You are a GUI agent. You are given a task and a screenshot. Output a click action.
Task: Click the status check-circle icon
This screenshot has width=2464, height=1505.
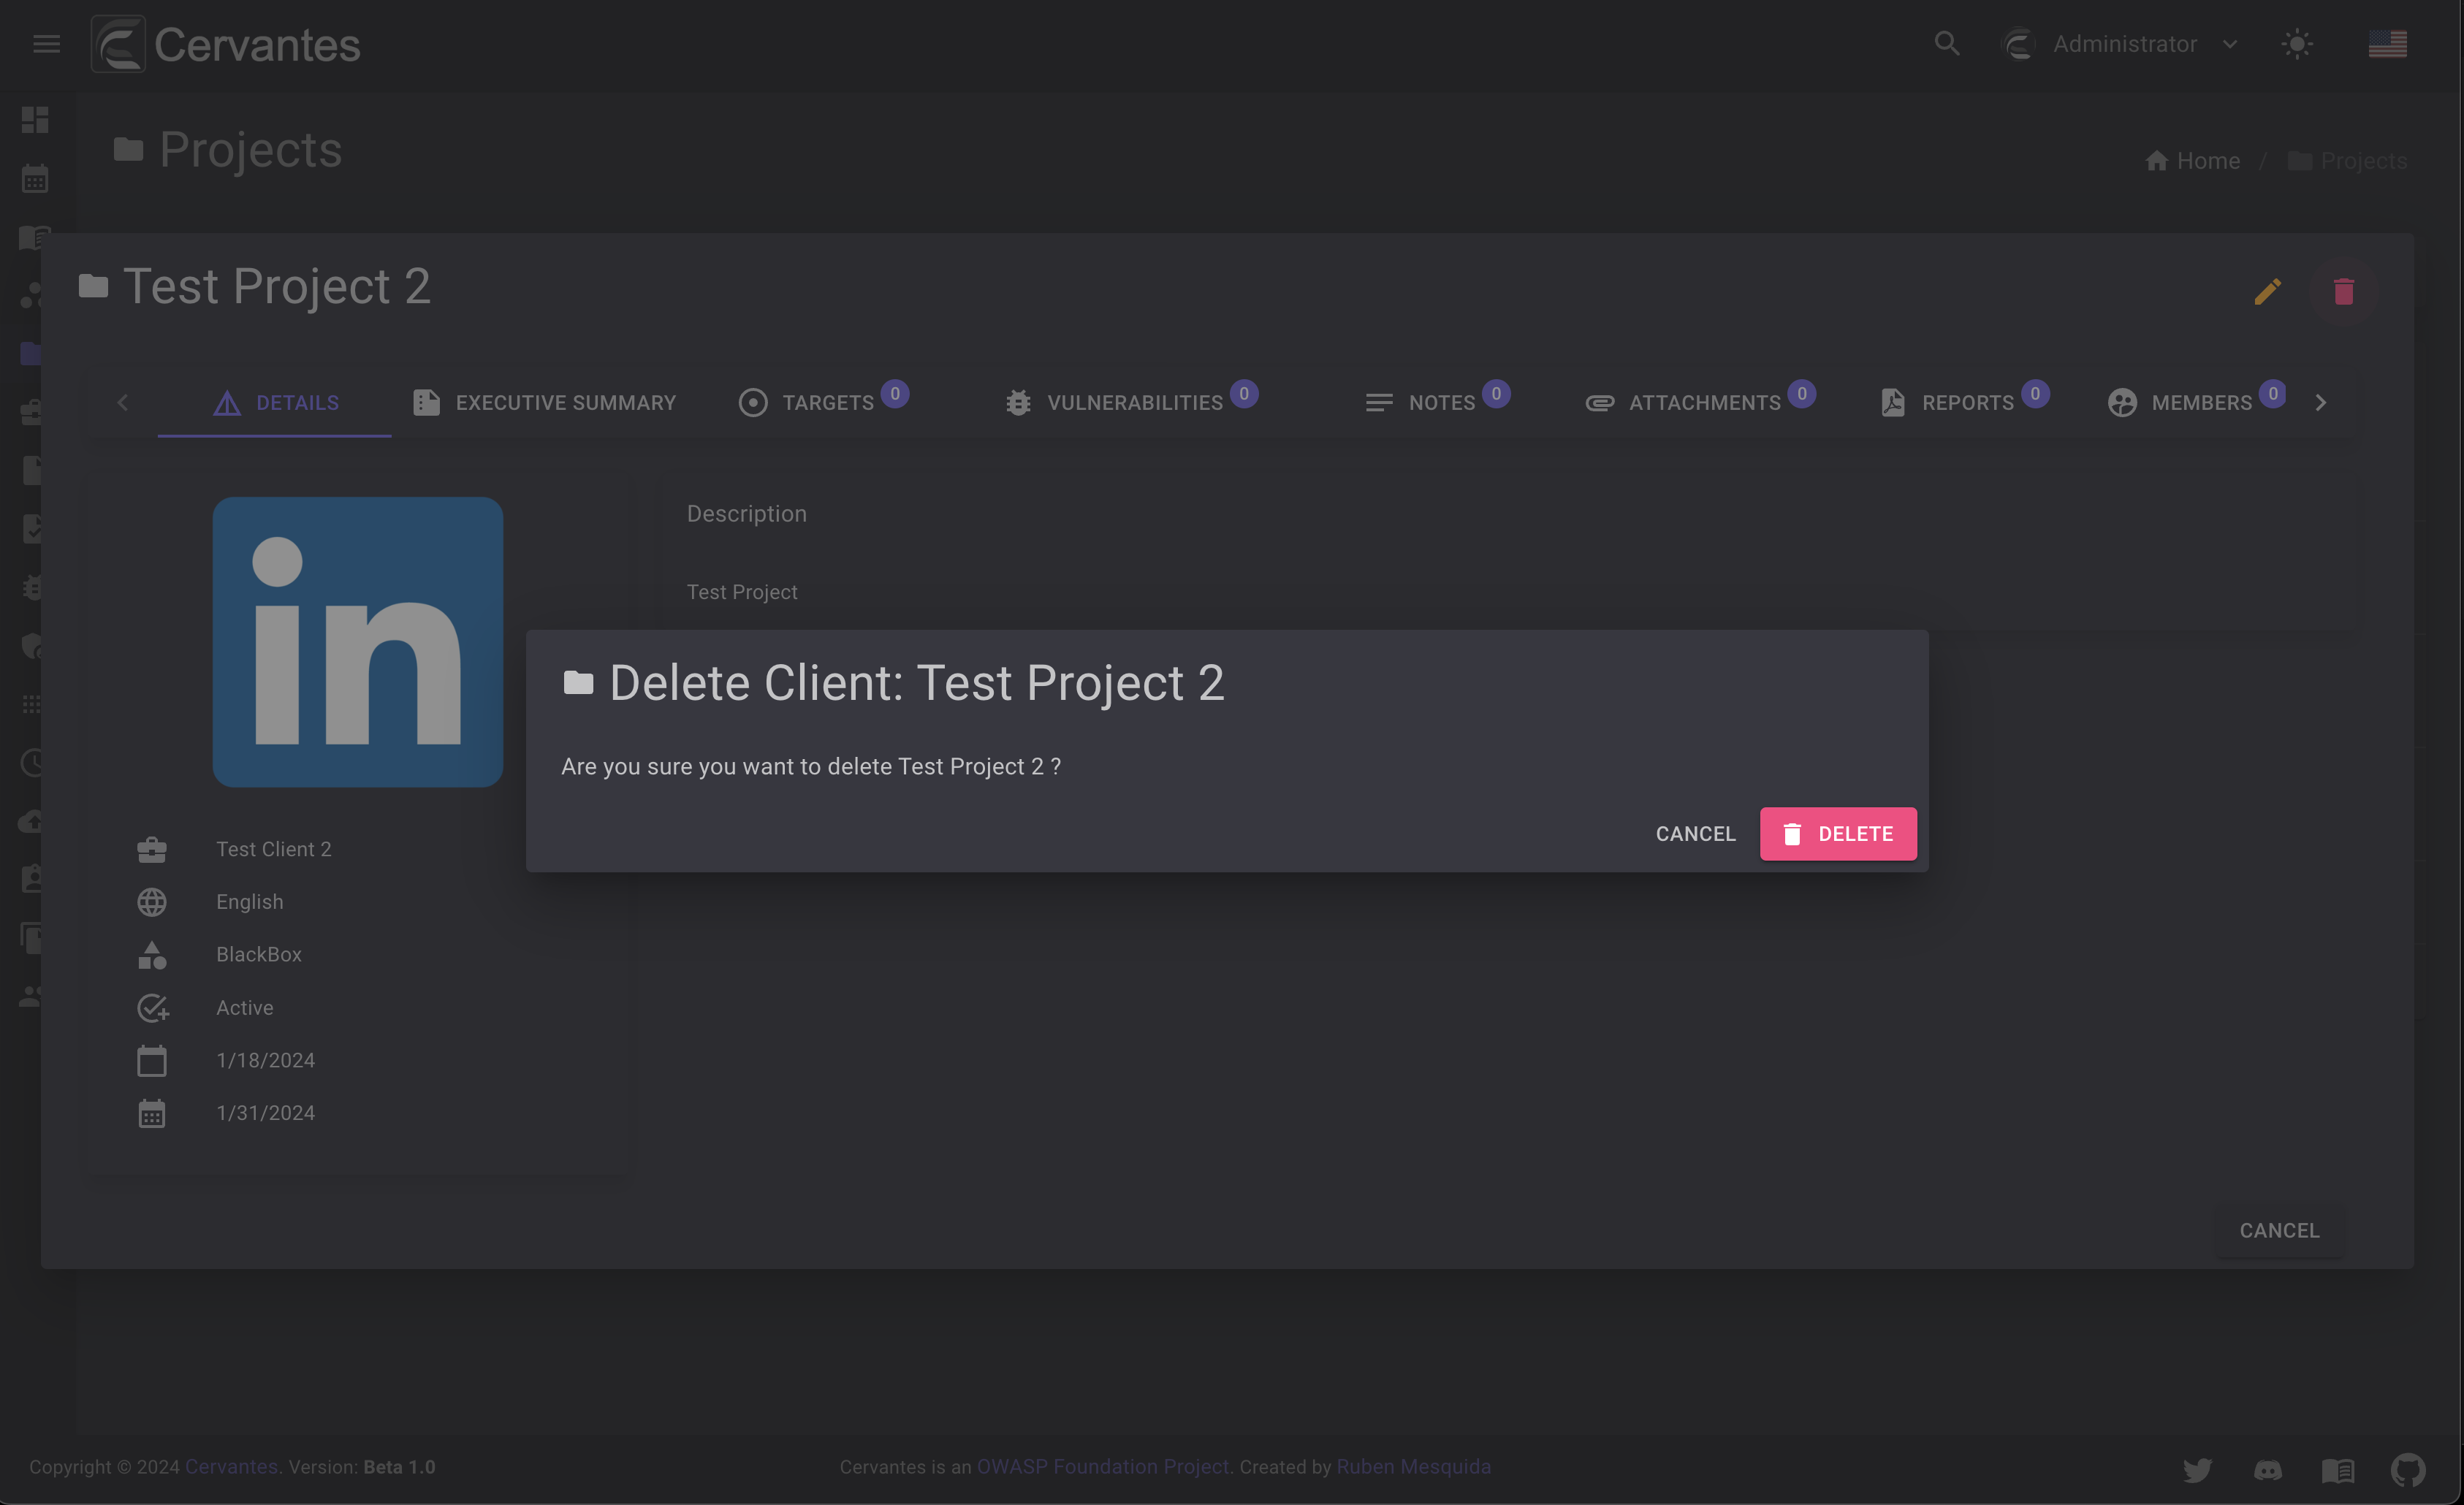(x=152, y=1008)
